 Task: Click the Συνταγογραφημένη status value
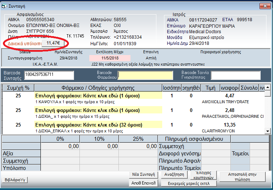25,58
